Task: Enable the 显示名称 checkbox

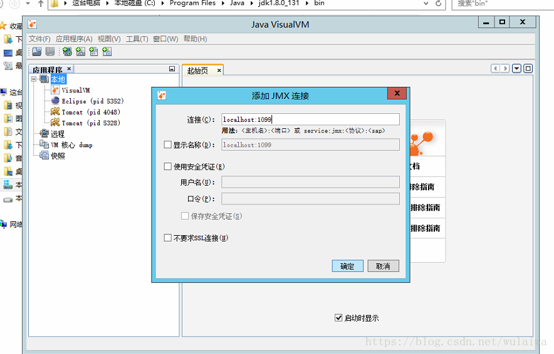Action: (x=168, y=144)
